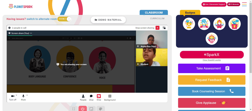The height and width of the screenshot is (111, 252).
Task: Click "2 people in call" text
Action: [19, 28]
